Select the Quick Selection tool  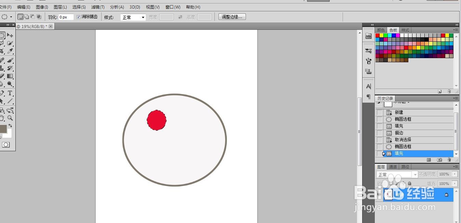[x=10, y=43]
